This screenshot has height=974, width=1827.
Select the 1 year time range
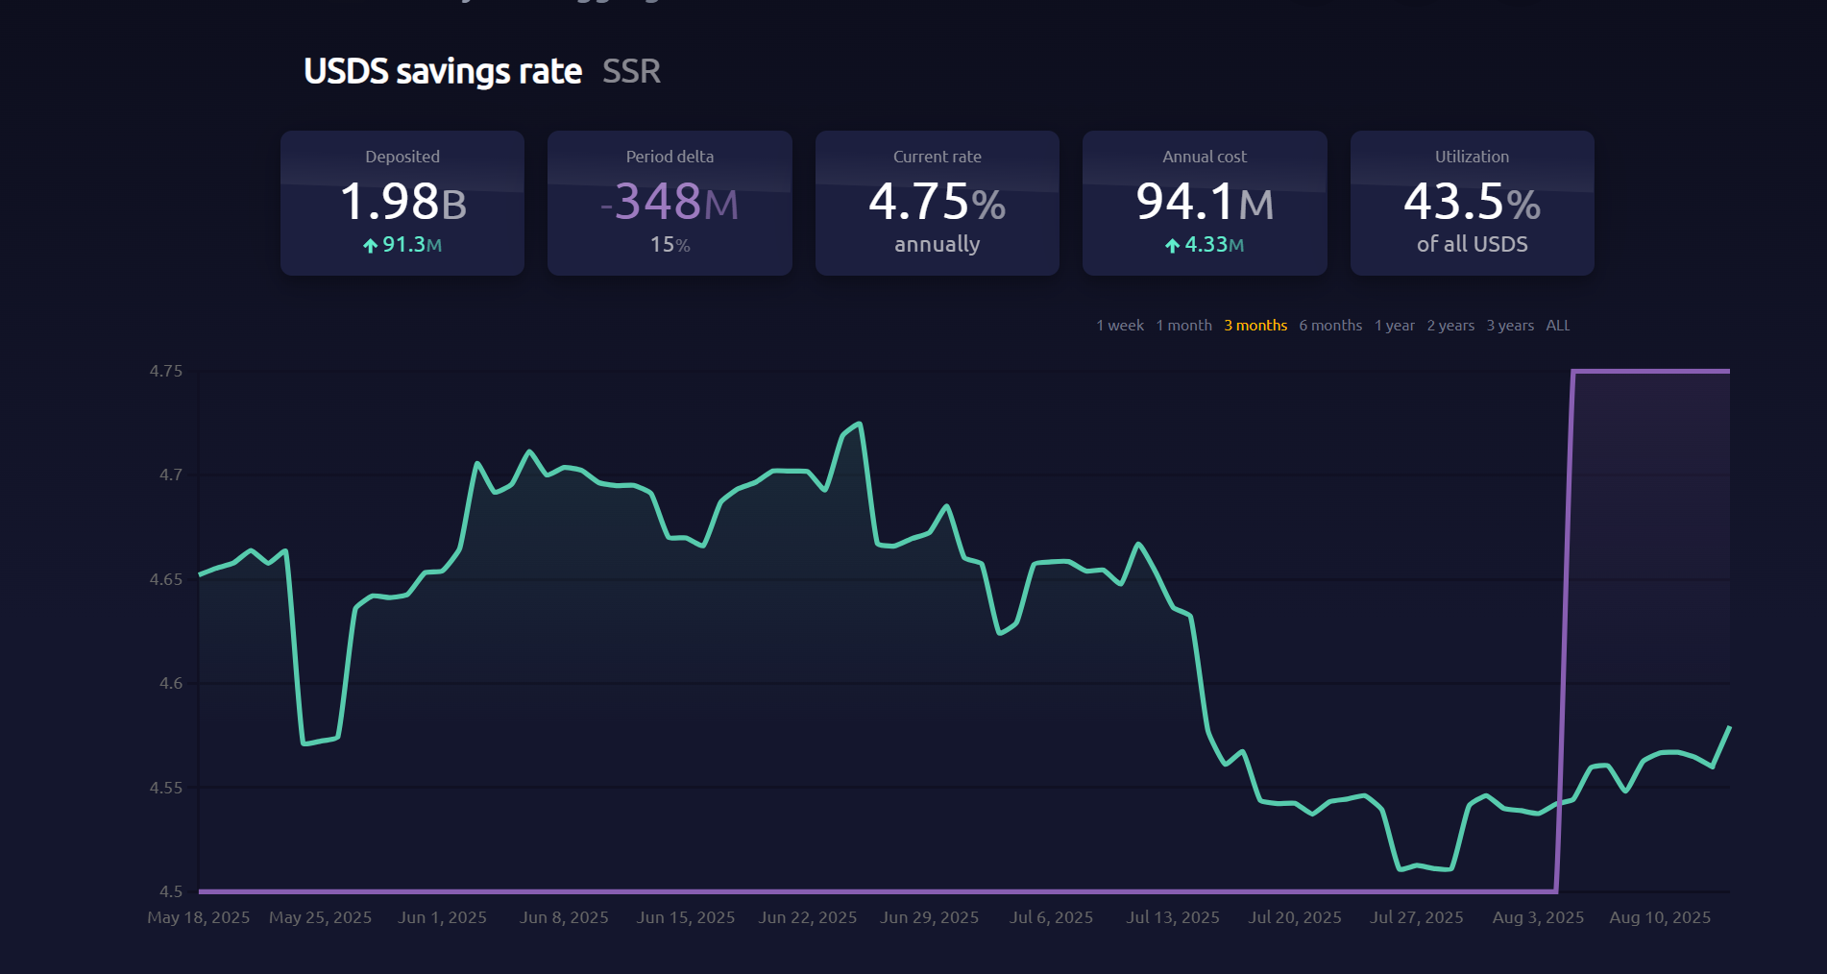[1395, 326]
